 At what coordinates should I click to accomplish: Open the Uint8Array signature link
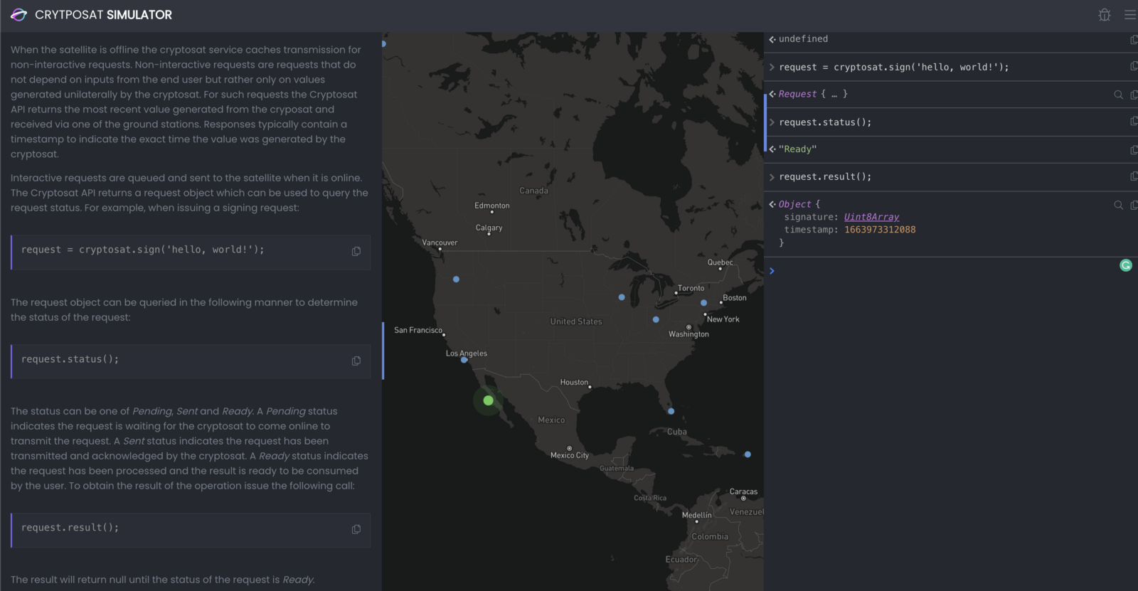click(871, 217)
